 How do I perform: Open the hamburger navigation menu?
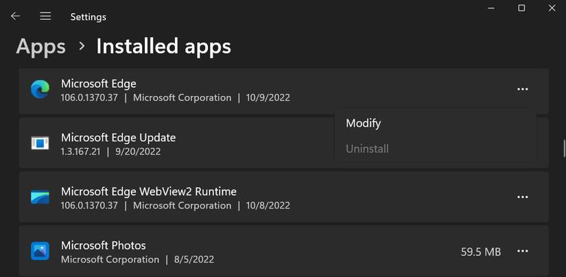click(45, 16)
